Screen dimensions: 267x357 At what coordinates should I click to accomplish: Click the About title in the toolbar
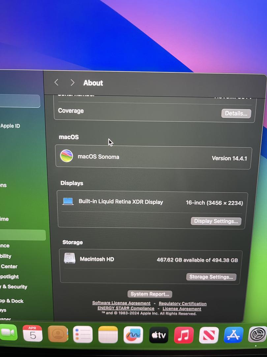[93, 83]
